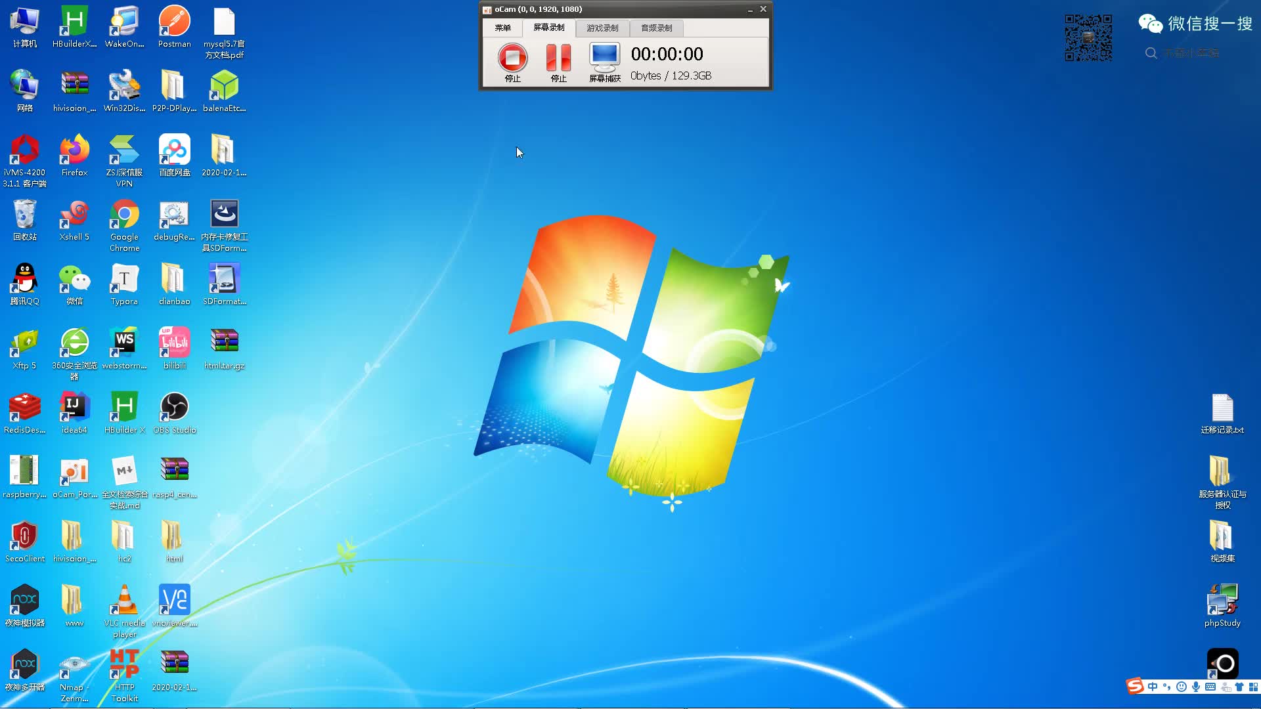Select the 网络 desktop icon

(25, 92)
